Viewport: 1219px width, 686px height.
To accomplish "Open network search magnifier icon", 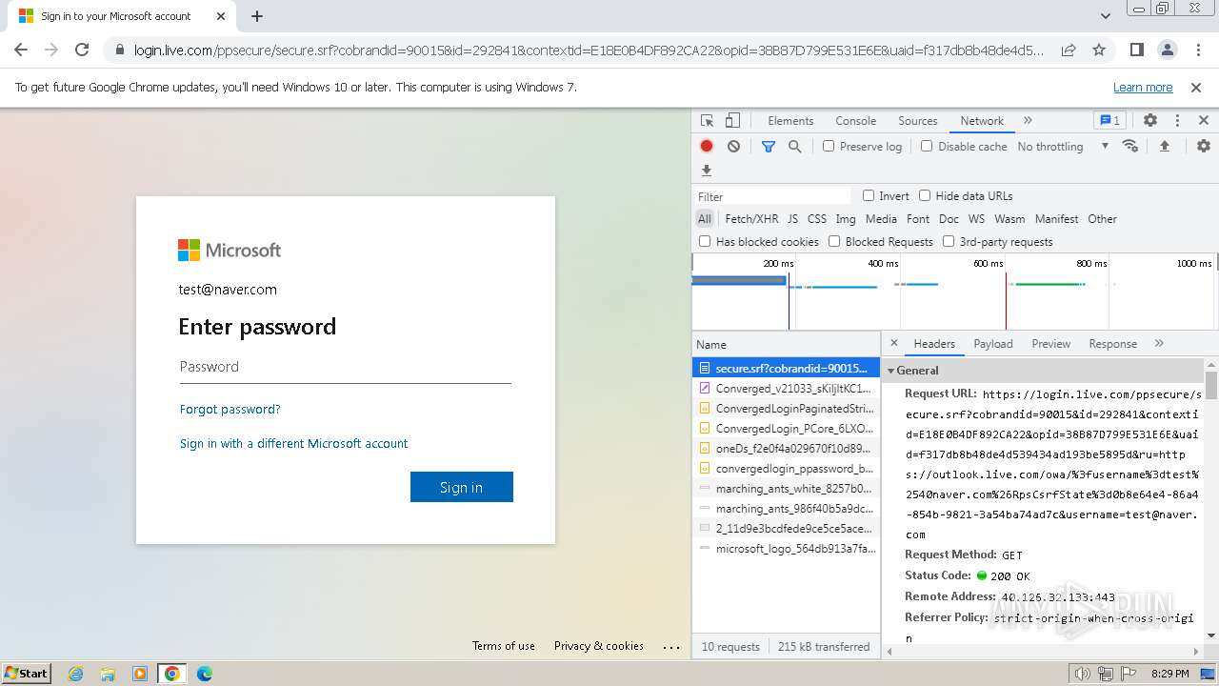I will (x=794, y=146).
